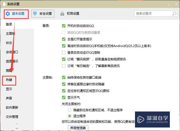
Task: Click the QQ penguin icon in title bar
Action: click(4, 4)
